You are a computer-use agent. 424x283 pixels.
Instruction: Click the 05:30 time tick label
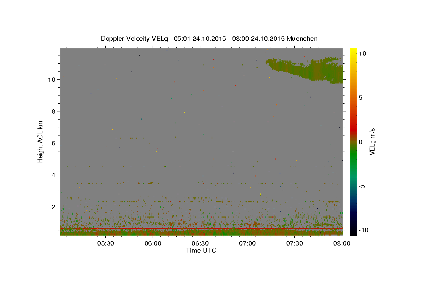[105, 243]
